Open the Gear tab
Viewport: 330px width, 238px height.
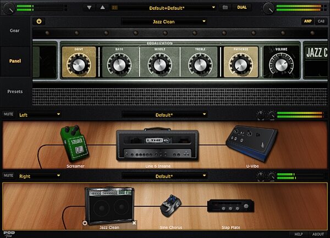click(15, 31)
